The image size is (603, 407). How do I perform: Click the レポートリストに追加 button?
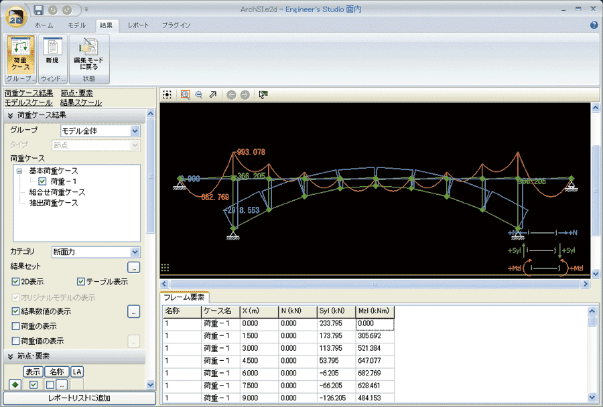[80, 398]
